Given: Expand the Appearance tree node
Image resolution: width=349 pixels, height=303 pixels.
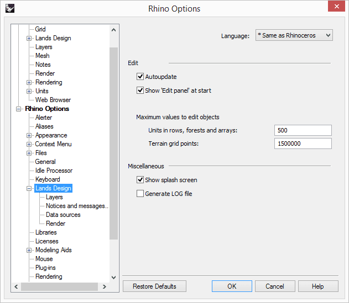Looking at the screenshot, I should (29, 135).
